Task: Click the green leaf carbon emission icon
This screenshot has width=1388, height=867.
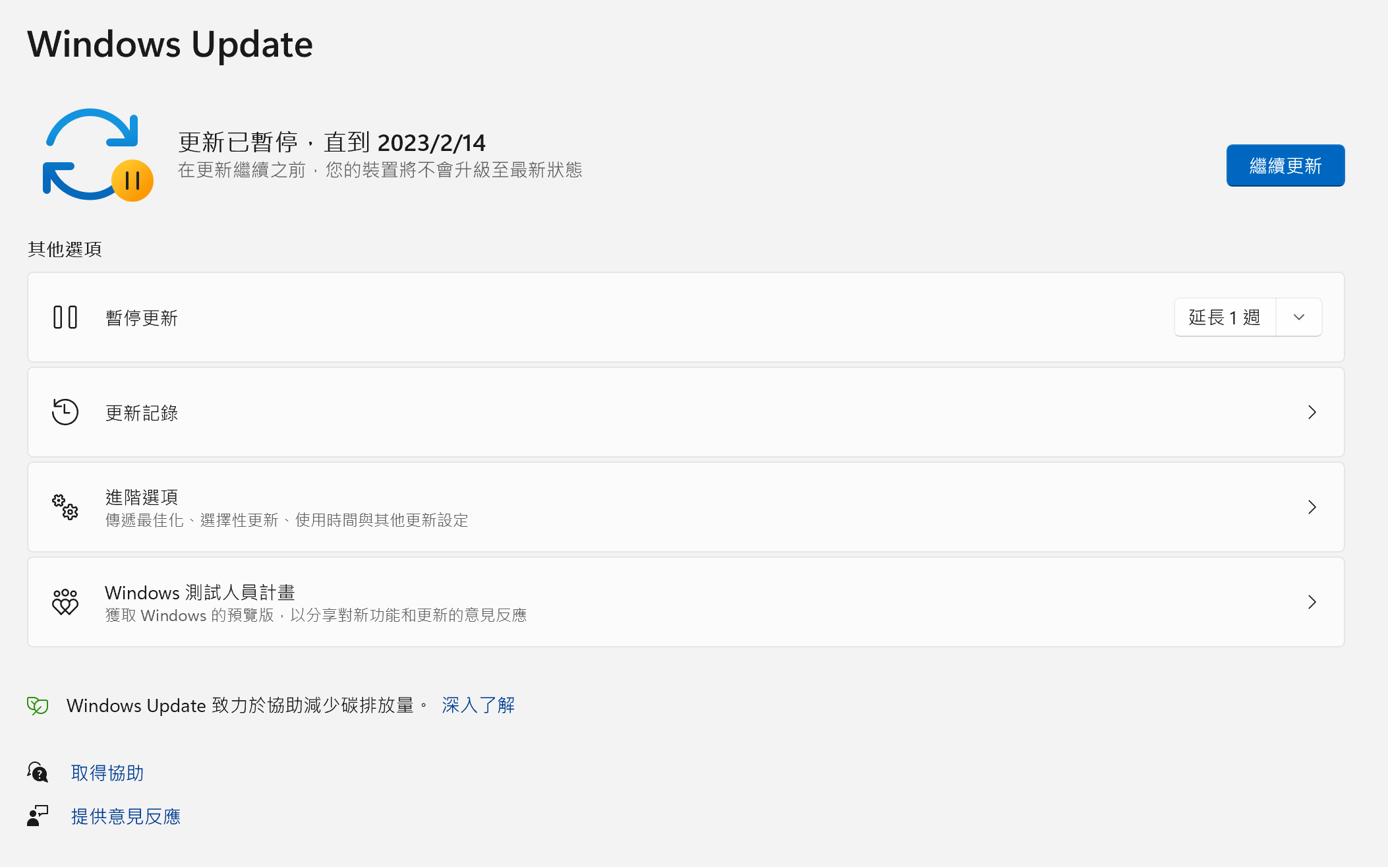Action: tap(38, 705)
